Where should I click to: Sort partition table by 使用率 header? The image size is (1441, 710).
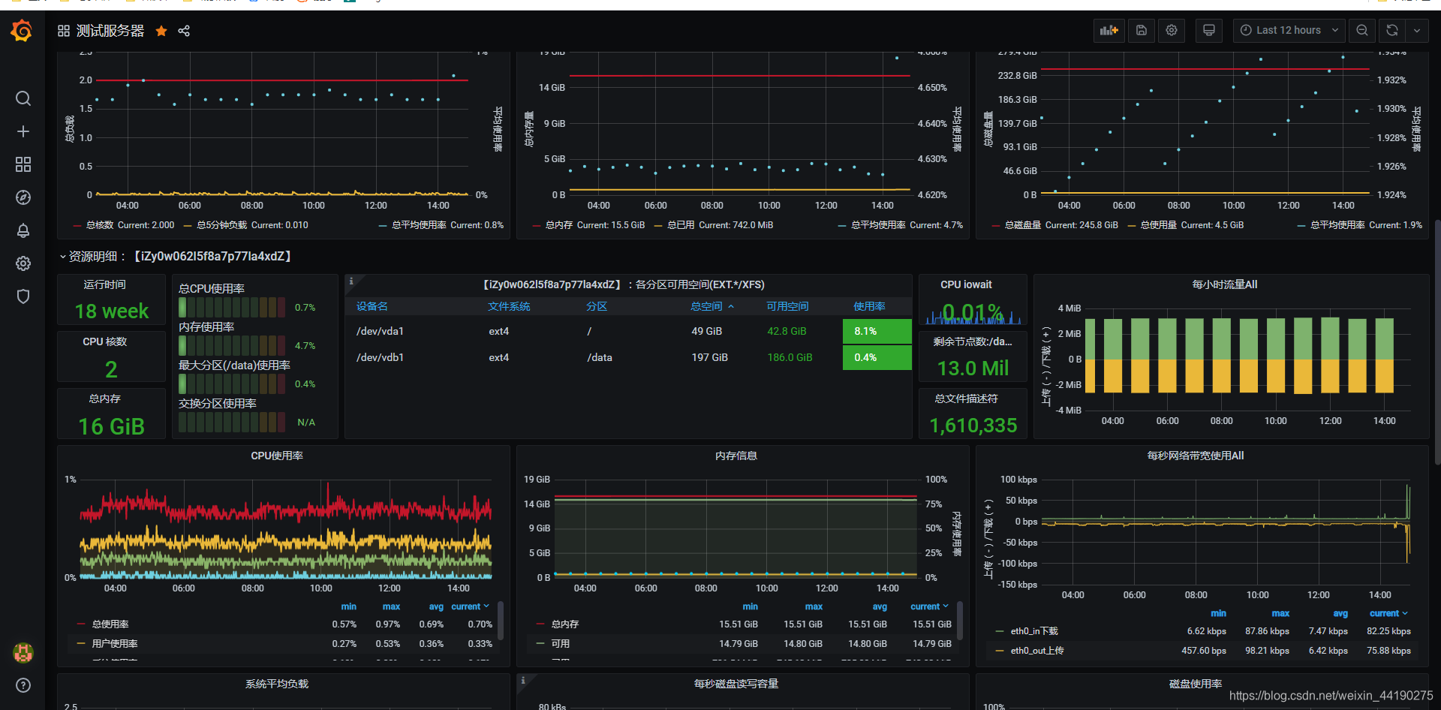[x=869, y=306]
